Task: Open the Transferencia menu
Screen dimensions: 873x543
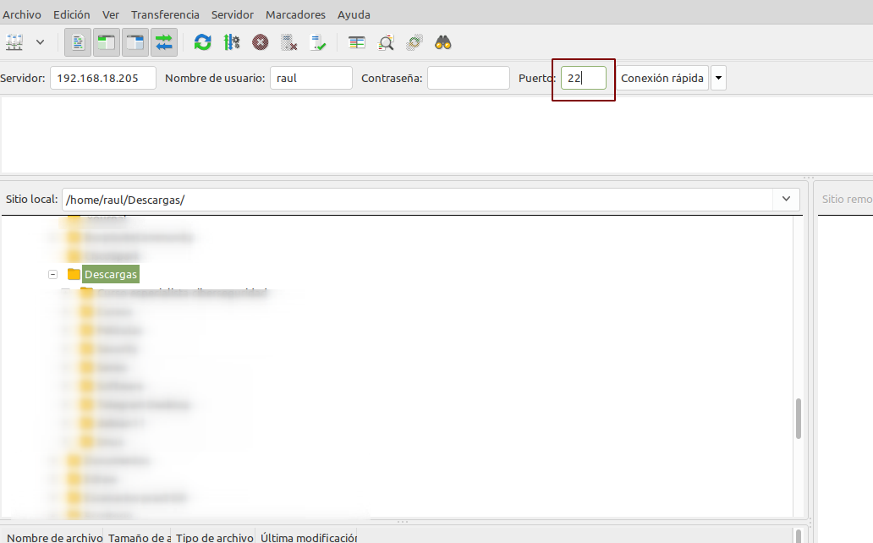Action: 165,14
